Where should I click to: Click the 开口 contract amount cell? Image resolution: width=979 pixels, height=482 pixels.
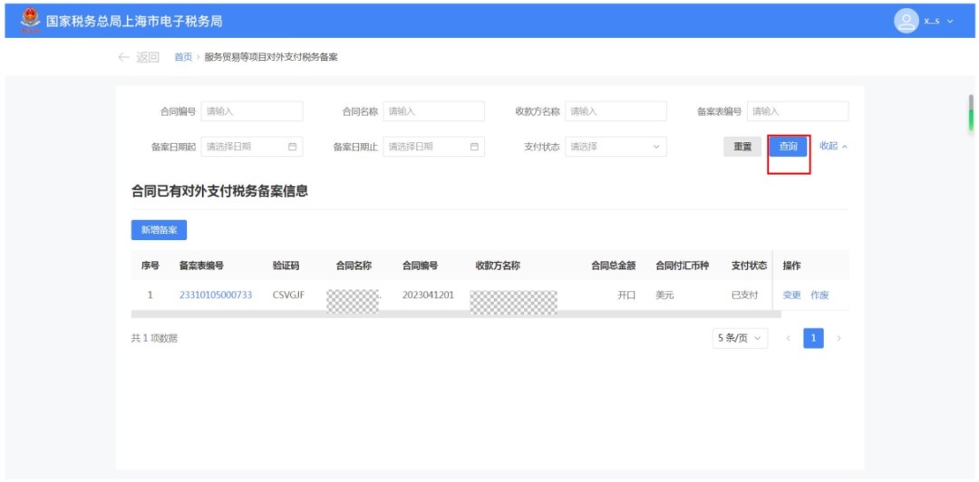click(x=626, y=295)
